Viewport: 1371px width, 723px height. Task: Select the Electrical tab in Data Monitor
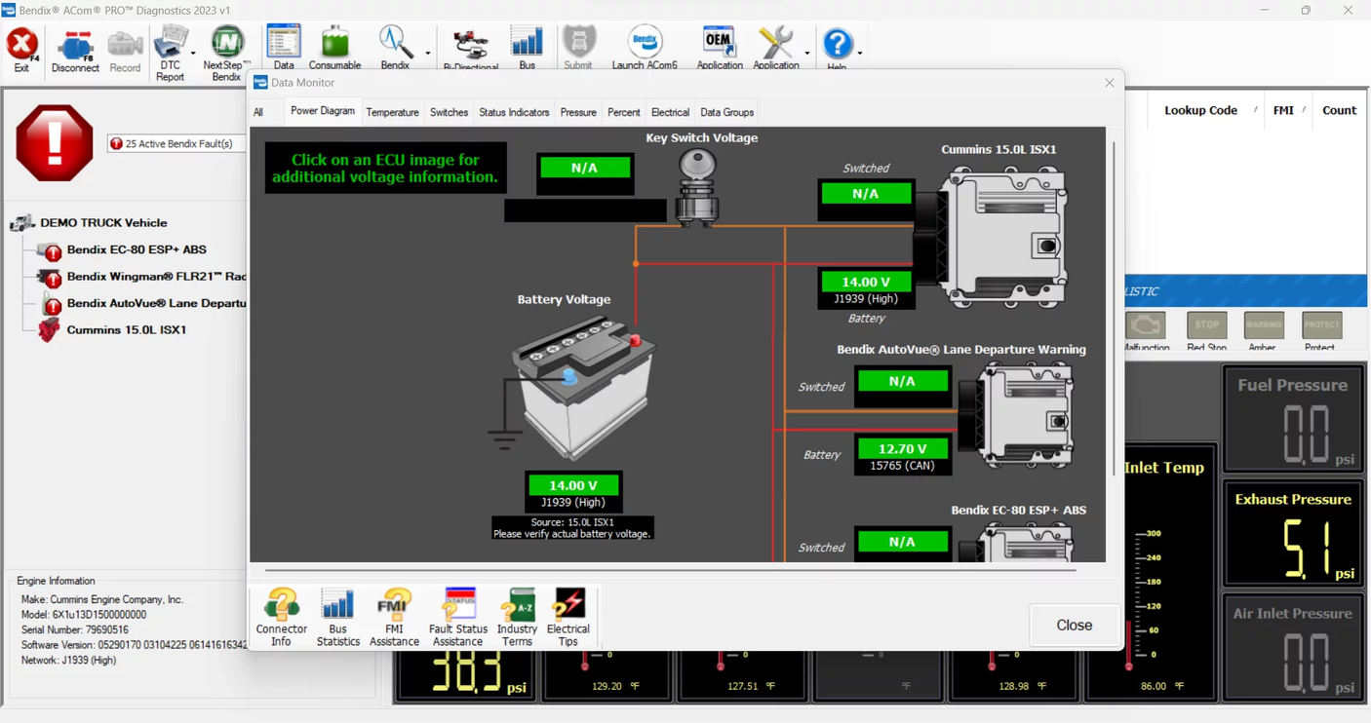(x=670, y=112)
